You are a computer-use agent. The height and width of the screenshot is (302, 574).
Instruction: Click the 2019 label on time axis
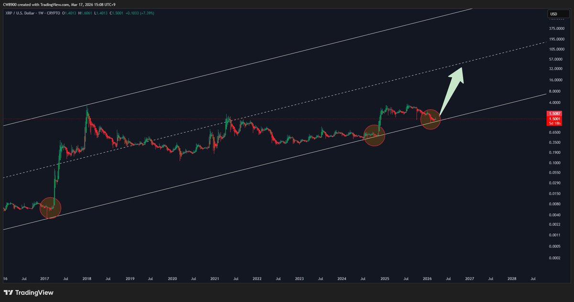tap(129, 278)
